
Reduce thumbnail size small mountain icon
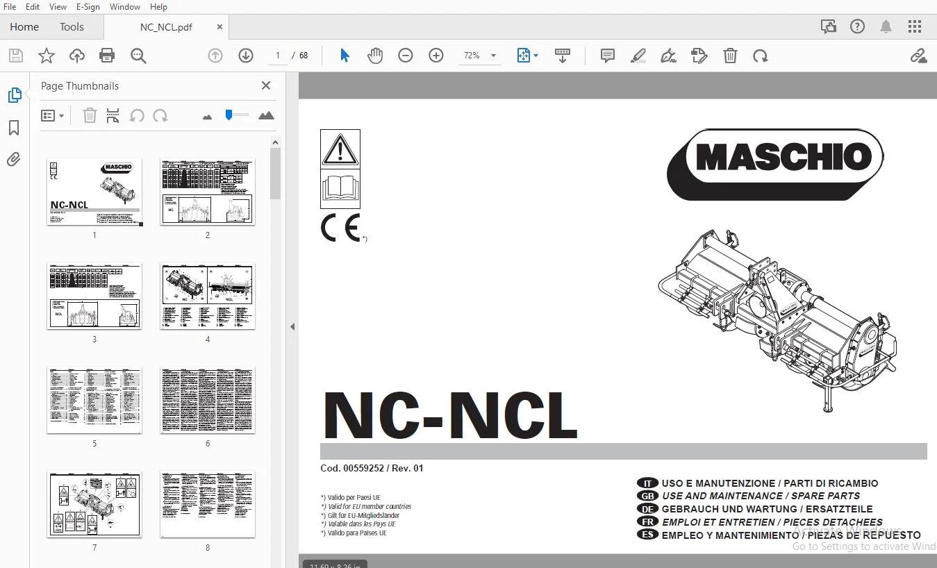(207, 117)
